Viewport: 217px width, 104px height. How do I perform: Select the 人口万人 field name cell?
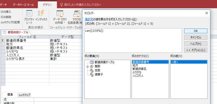pyautogui.click(x=27, y=55)
